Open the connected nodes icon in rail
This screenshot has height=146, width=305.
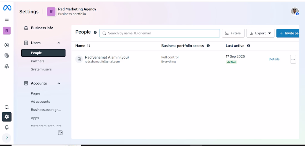coord(7,66)
